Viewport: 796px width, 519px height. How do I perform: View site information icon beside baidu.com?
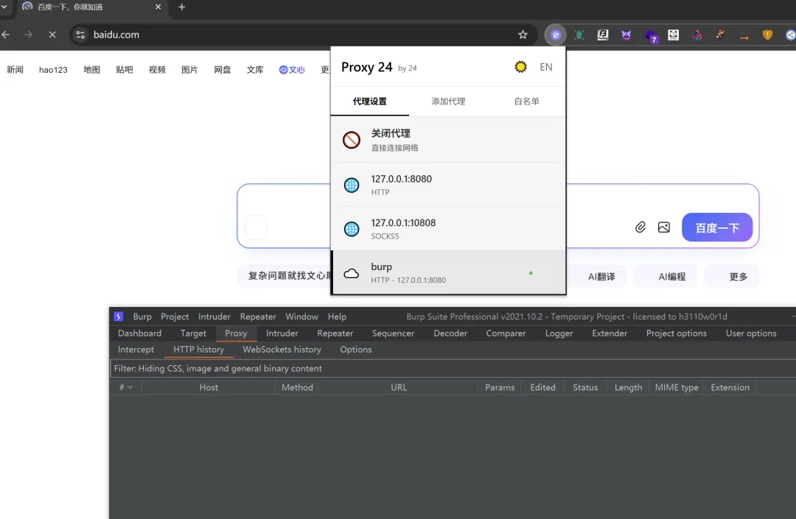click(80, 35)
